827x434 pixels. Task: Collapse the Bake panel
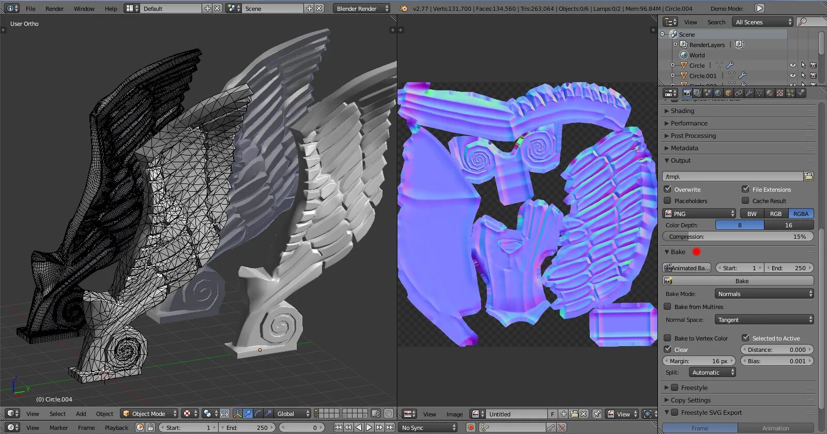pos(667,252)
